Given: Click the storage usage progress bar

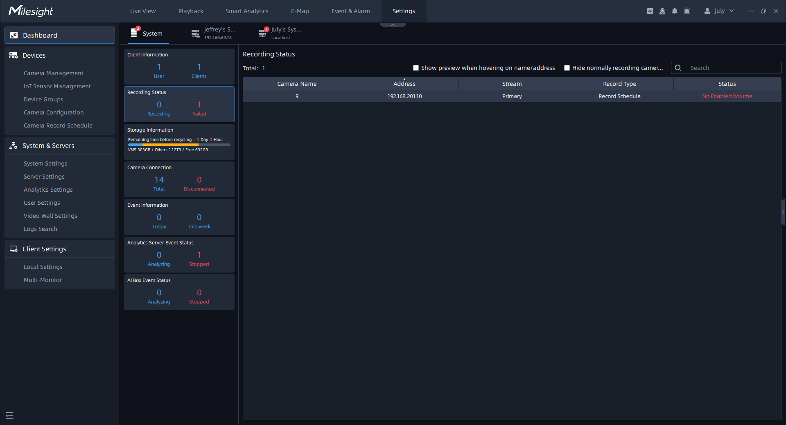Looking at the screenshot, I should click(x=179, y=145).
